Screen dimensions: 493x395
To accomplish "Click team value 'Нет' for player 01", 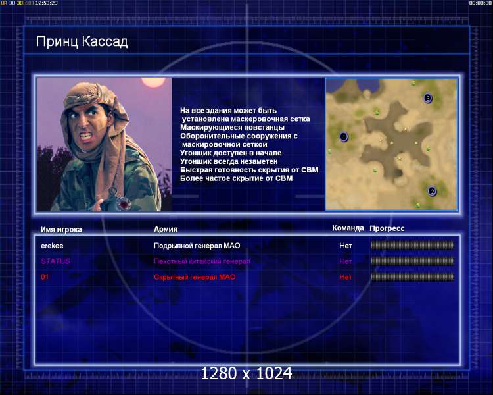I will coord(346,277).
